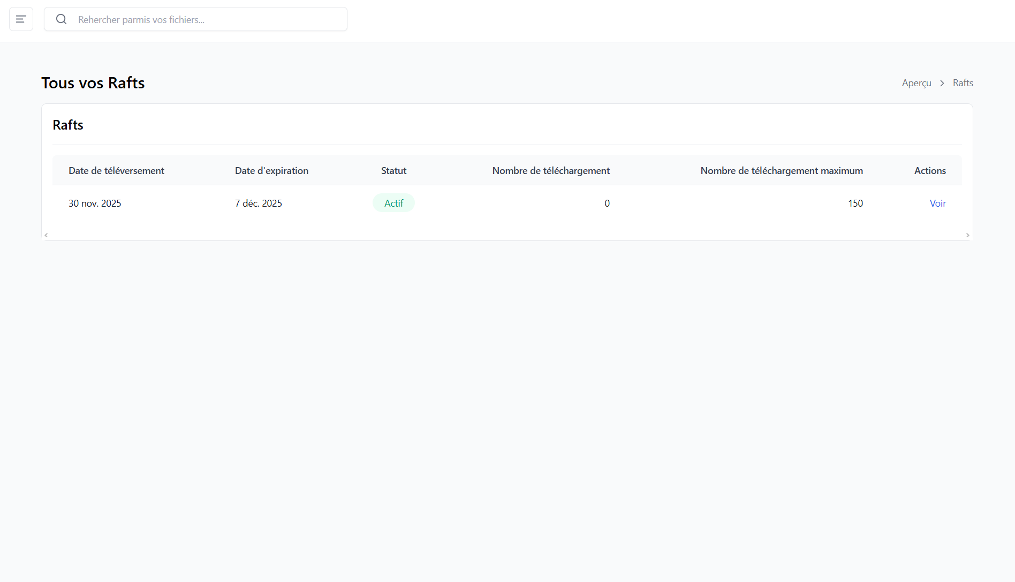
Task: Click the breadcrumb chevron separator
Action: pyautogui.click(x=942, y=83)
